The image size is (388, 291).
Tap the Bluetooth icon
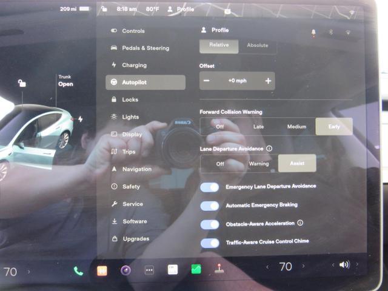[331, 32]
